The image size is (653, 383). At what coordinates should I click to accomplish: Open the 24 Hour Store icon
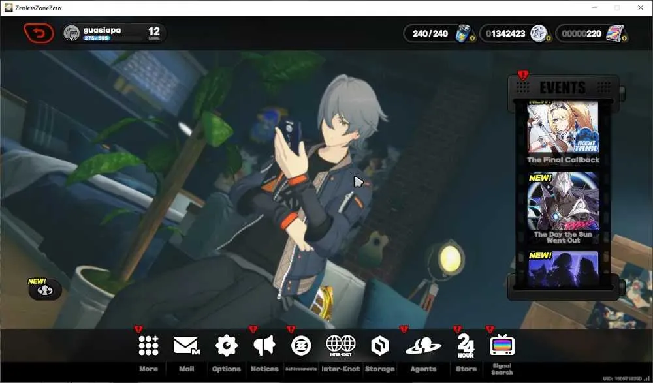click(466, 346)
